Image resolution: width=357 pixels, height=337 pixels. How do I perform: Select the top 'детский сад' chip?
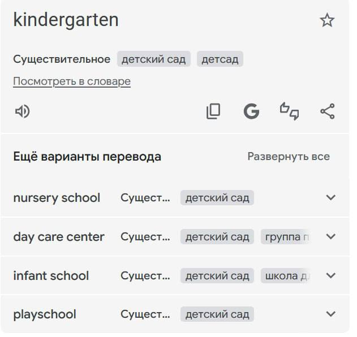tap(153, 59)
